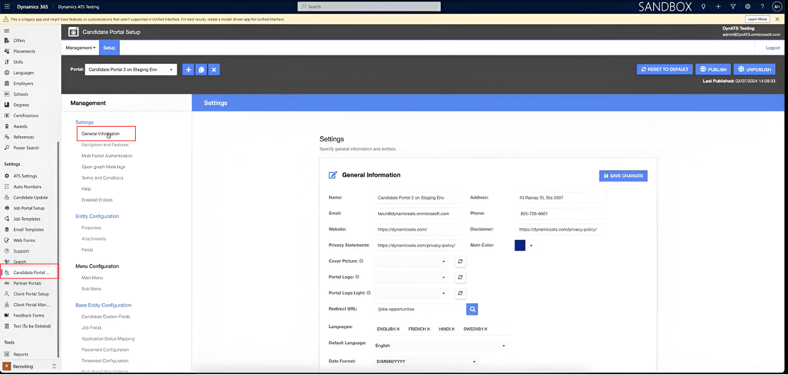The height and width of the screenshot is (375, 788).
Task: Click the Publish button
Action: [713, 70]
